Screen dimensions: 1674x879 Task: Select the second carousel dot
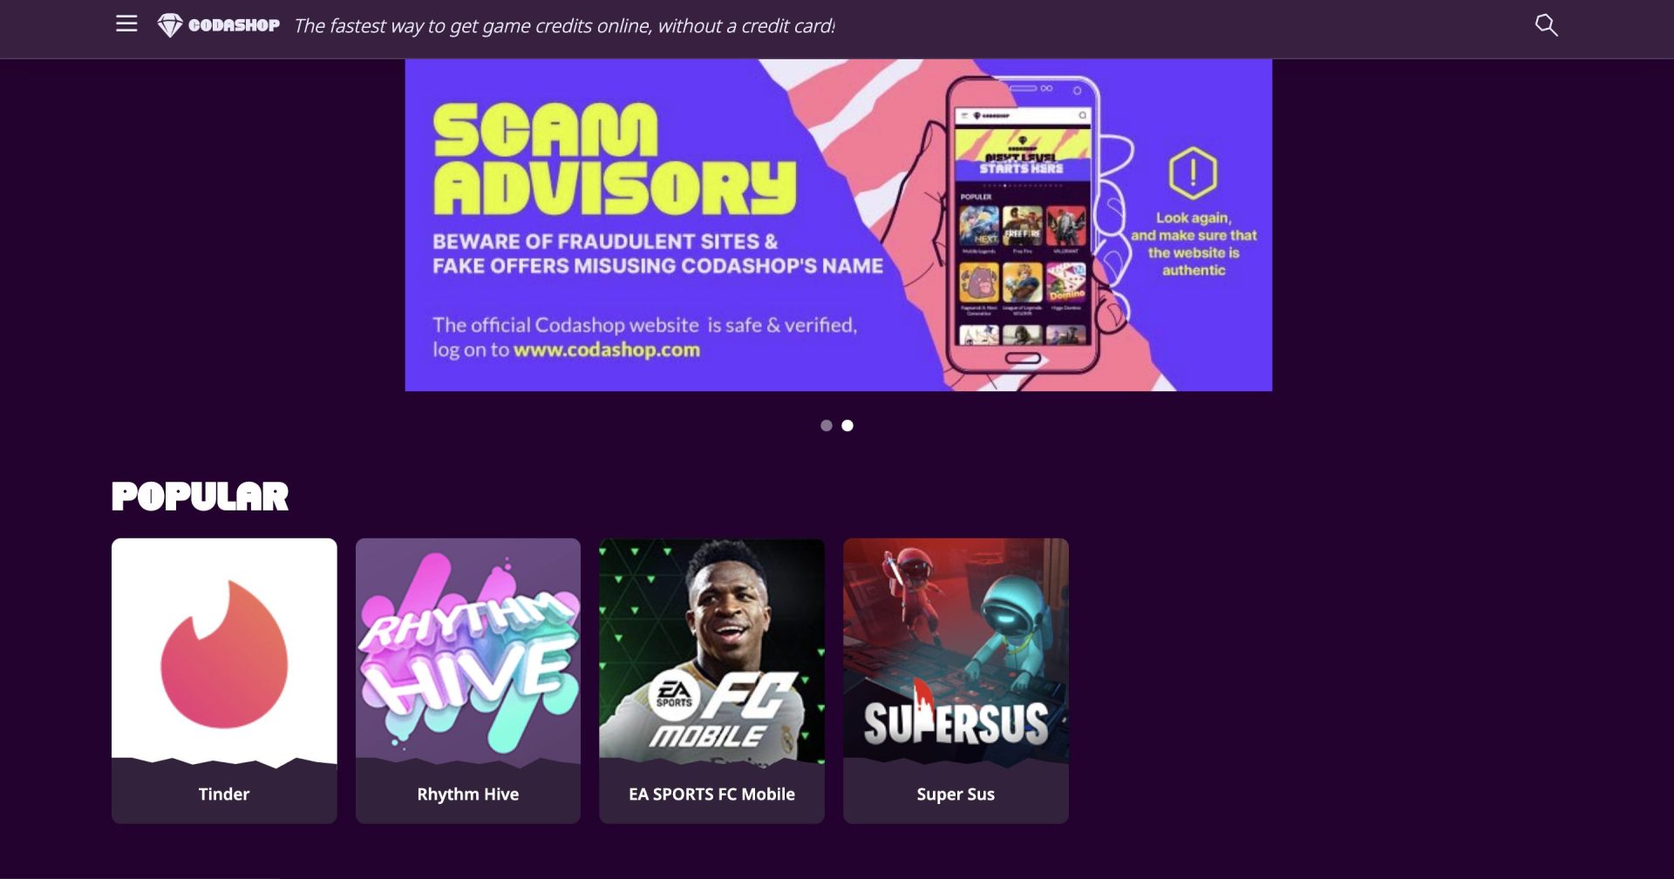(847, 425)
